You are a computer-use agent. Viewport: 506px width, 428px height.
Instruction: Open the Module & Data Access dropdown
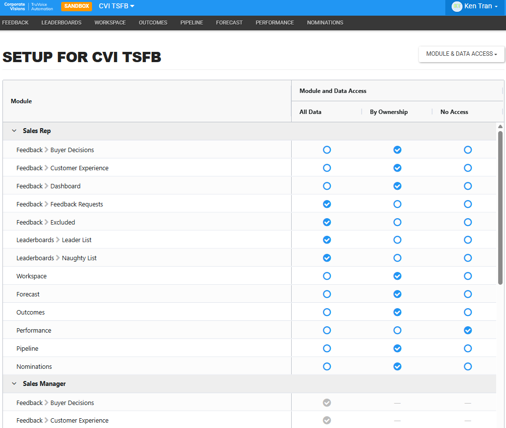(461, 54)
